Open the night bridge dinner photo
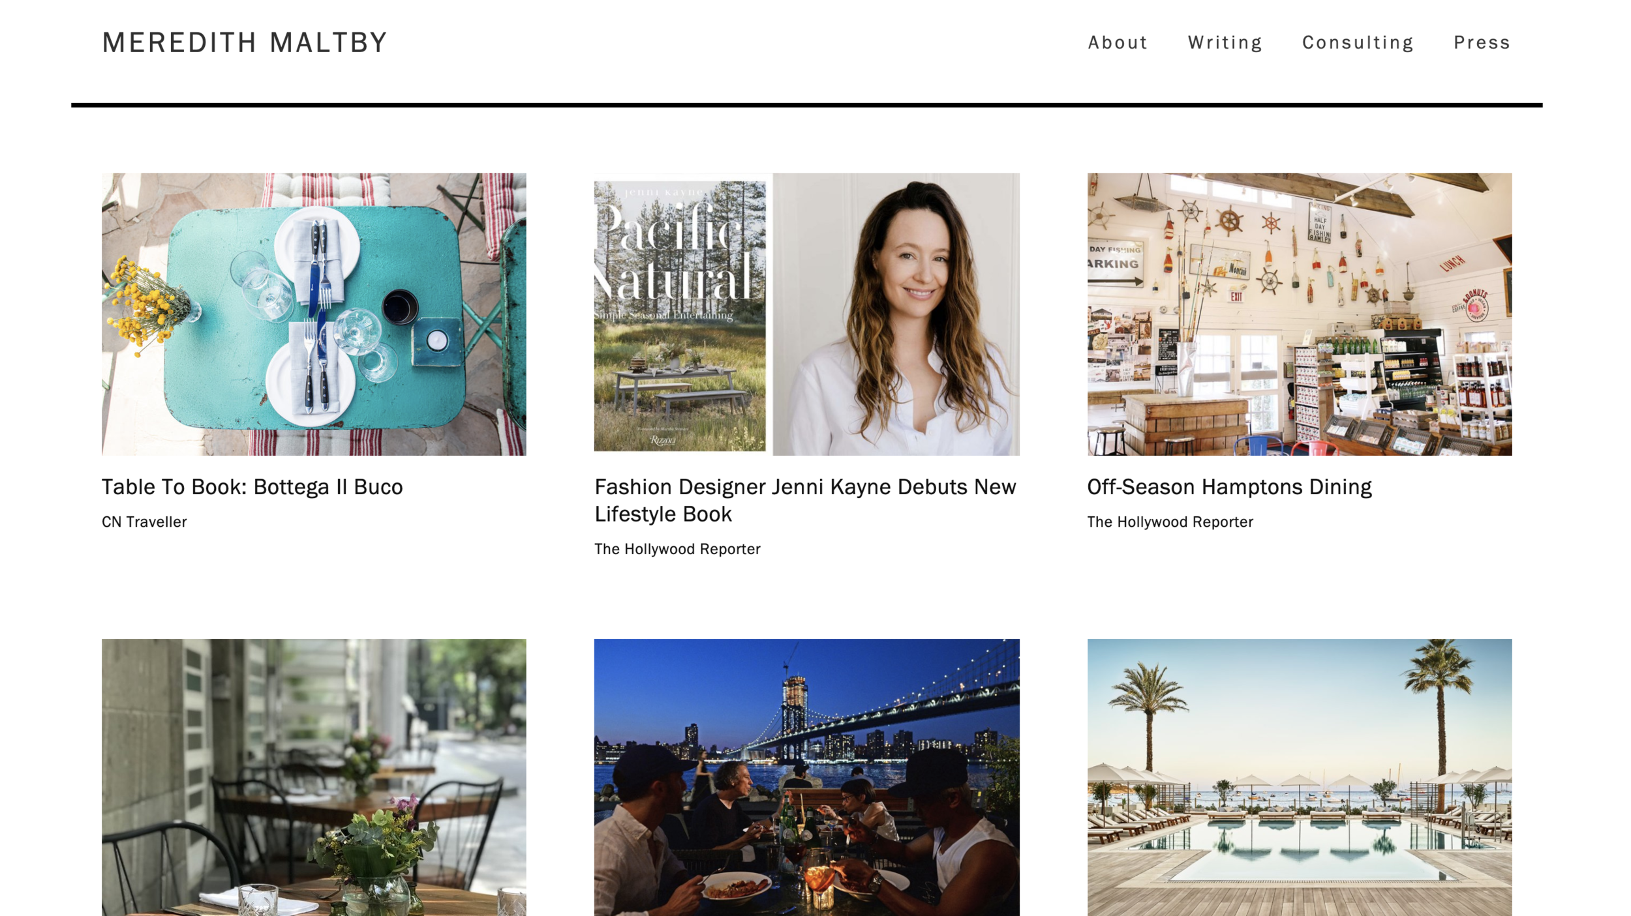The width and height of the screenshot is (1631, 916). coord(806,777)
